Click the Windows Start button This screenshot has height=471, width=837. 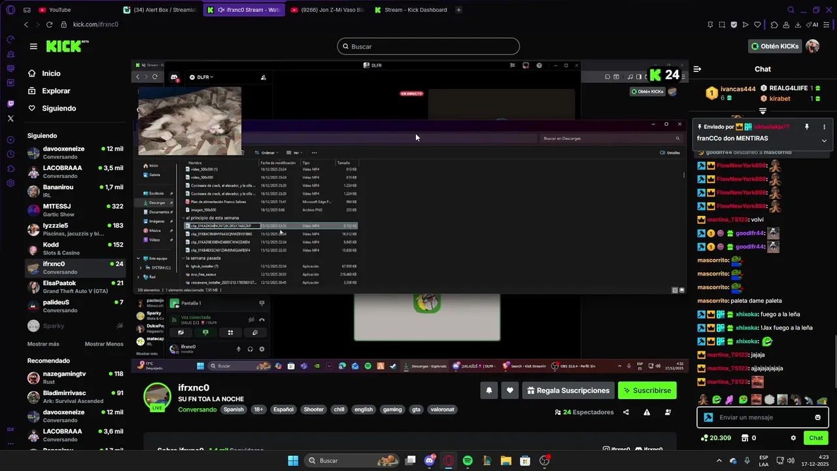293,461
